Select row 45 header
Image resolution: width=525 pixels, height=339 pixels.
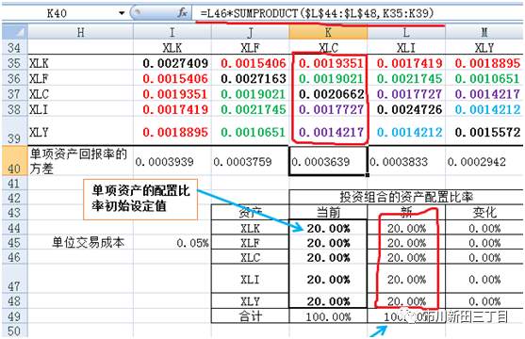tap(14, 243)
